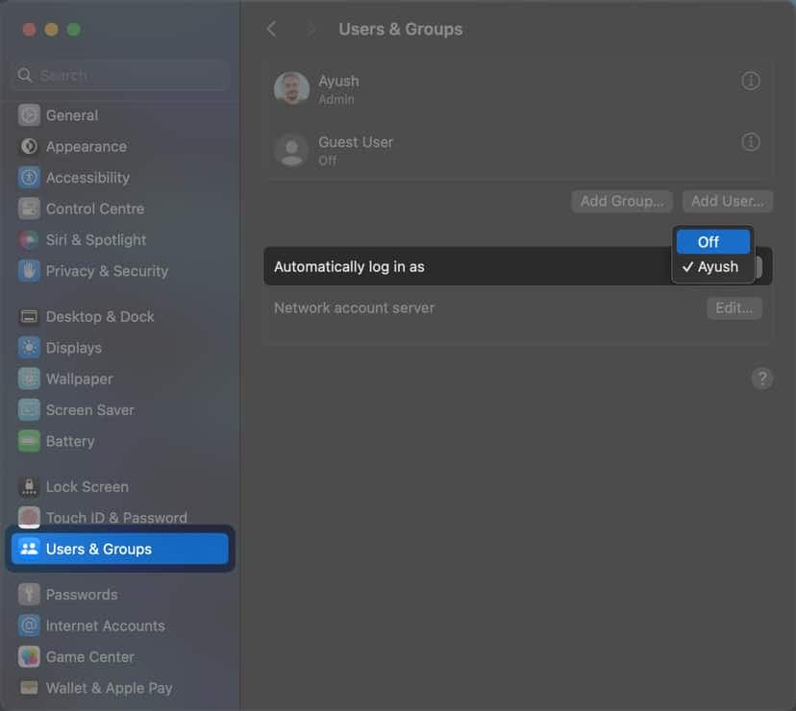Select Internet Accounts label

[105, 625]
